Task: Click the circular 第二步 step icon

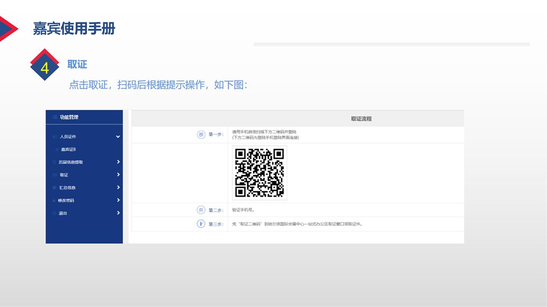Action: point(201,210)
